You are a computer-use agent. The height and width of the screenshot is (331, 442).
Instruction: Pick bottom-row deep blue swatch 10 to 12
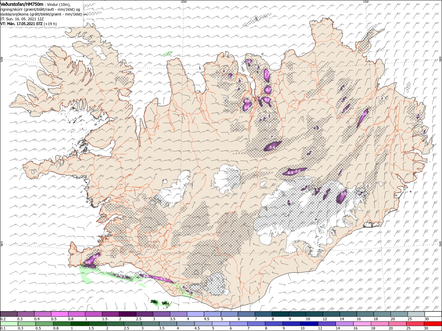[309, 324]
